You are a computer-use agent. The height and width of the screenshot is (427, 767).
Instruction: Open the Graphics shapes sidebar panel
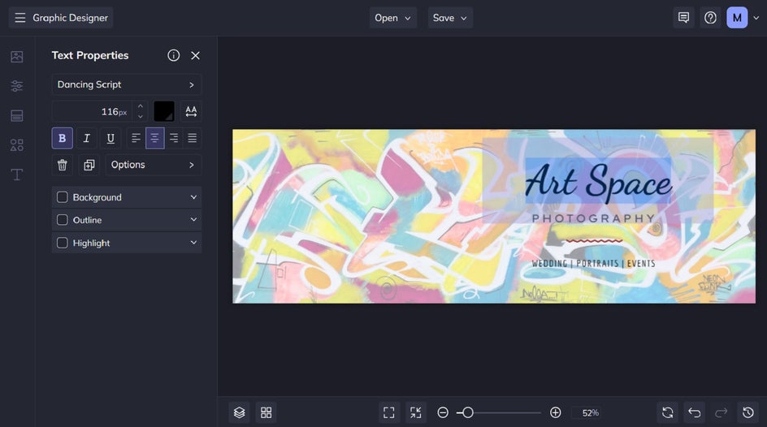[16, 145]
